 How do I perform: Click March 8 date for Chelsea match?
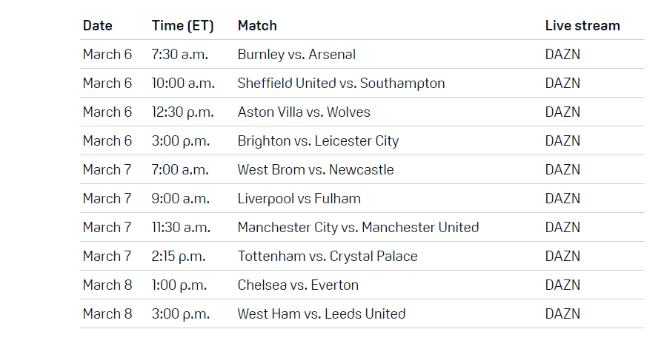click(x=107, y=285)
